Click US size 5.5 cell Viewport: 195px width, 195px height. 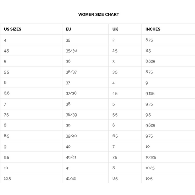pos(31,72)
